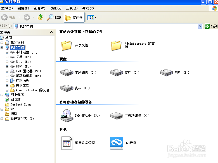The height and width of the screenshot is (163, 218).
Task: Select Administrator 的文档 folder icon in main pane
Action: 116,45
